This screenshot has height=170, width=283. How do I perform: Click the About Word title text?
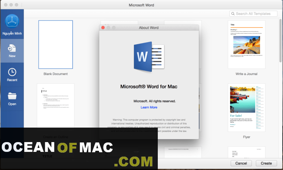click(x=149, y=28)
